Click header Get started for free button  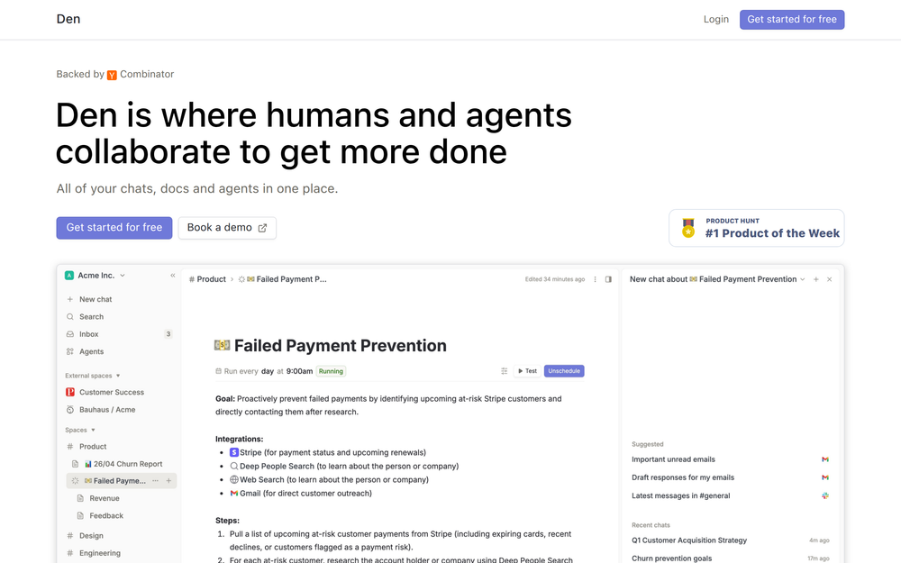[792, 19]
